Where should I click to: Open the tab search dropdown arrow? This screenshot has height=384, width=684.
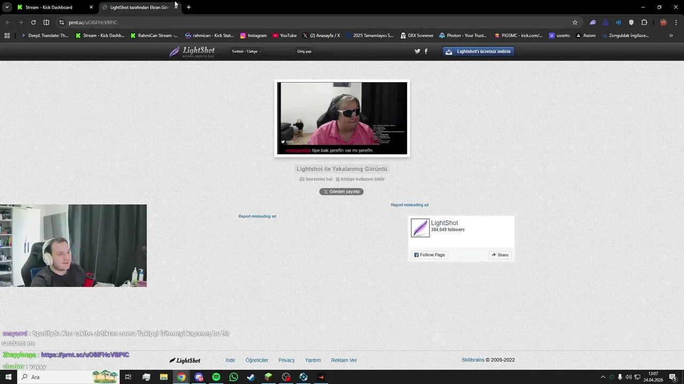tap(7, 7)
